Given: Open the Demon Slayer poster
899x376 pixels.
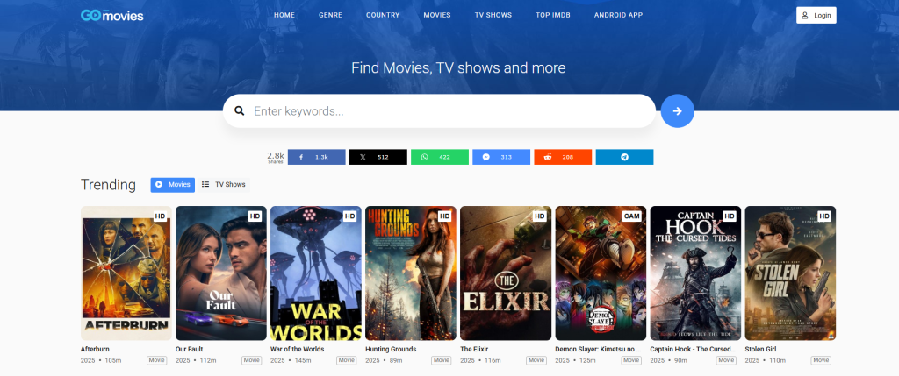Looking at the screenshot, I should click(x=601, y=273).
